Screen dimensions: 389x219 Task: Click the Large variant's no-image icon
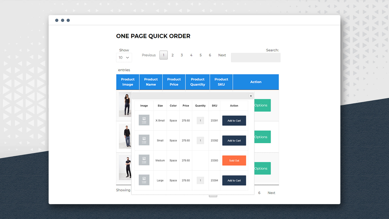(x=144, y=180)
